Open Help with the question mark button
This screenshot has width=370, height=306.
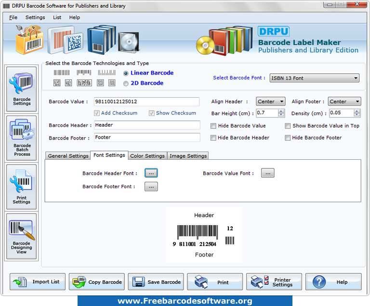[333, 282]
